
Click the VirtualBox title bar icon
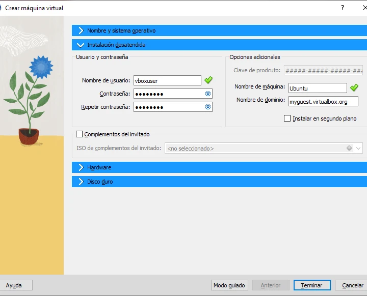pyautogui.click(x=1, y=8)
